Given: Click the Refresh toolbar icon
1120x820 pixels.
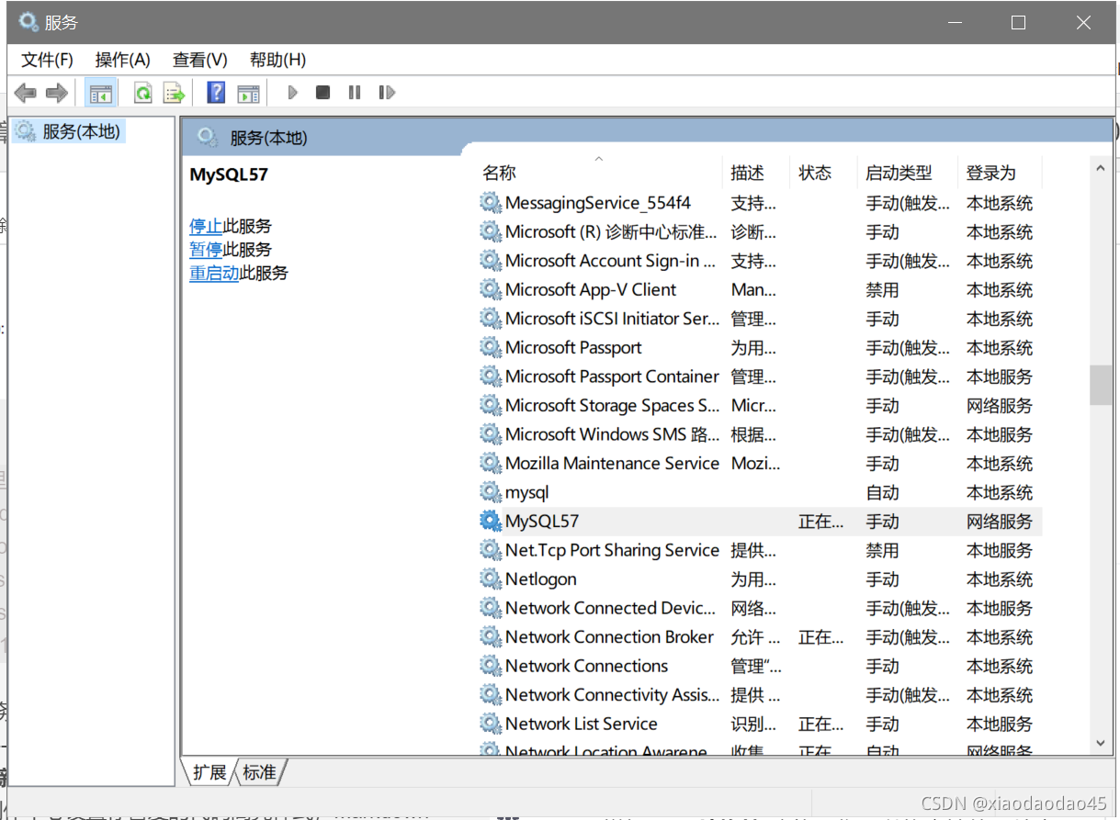Looking at the screenshot, I should click(x=143, y=93).
